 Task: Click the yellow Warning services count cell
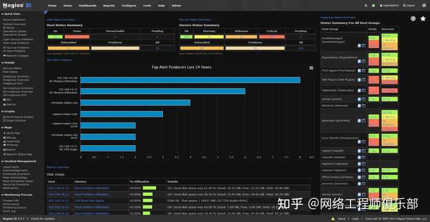coord(209,37)
